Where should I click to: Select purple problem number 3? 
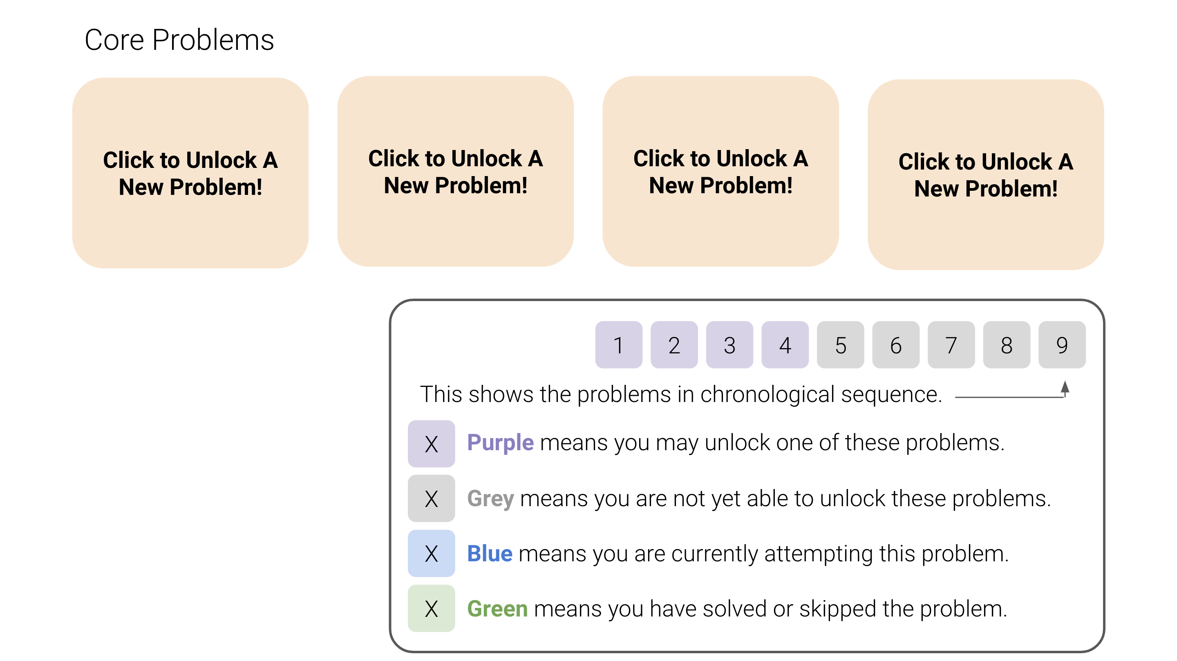coord(729,345)
